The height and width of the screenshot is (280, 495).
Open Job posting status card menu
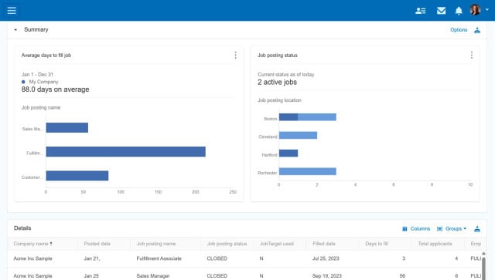pyautogui.click(x=472, y=55)
